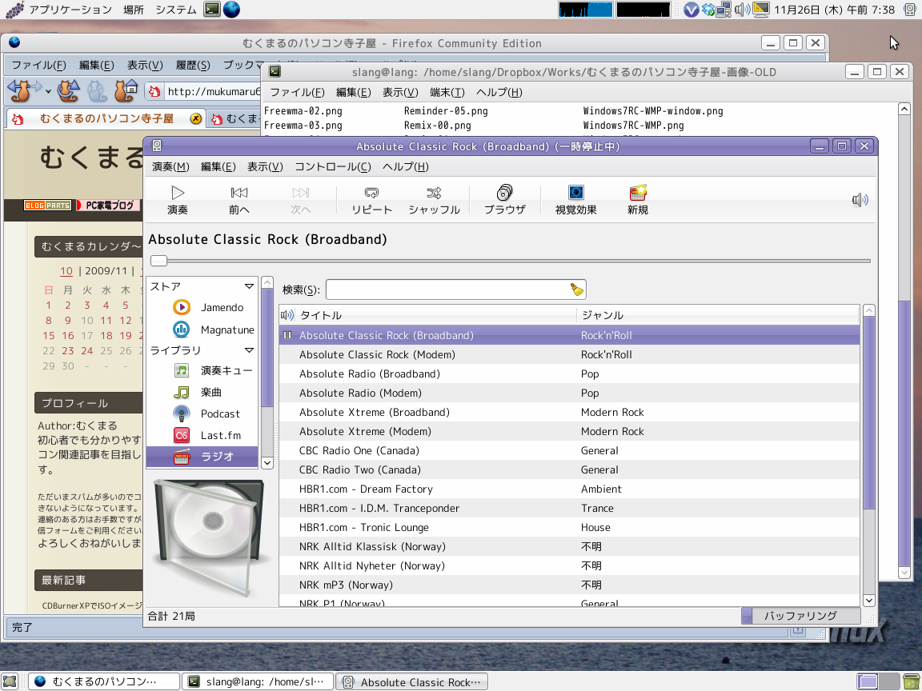Select Absolute Classic Rock (Modem) station
Image resolution: width=922 pixels, height=691 pixels.
coord(569,354)
